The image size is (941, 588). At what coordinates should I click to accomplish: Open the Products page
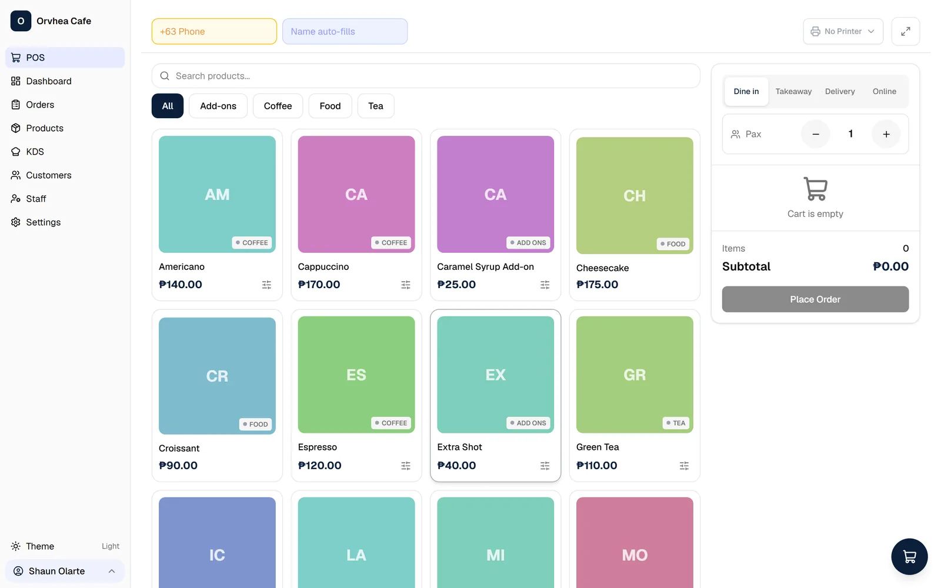point(65,128)
